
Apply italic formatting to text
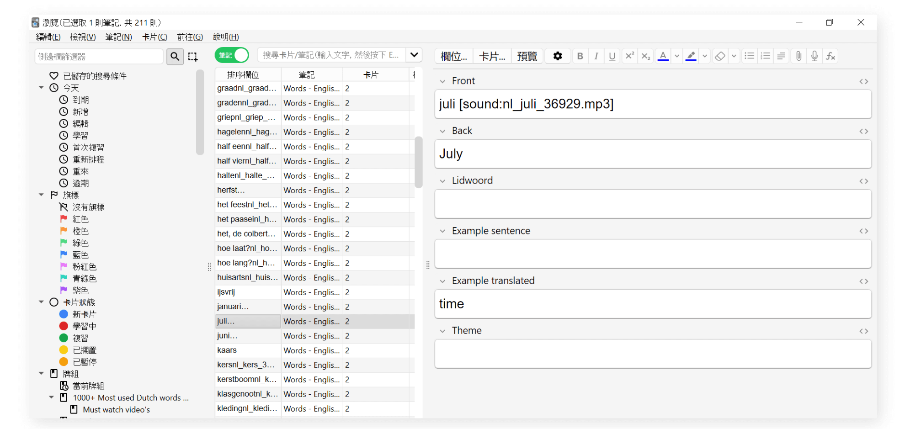[x=596, y=56]
